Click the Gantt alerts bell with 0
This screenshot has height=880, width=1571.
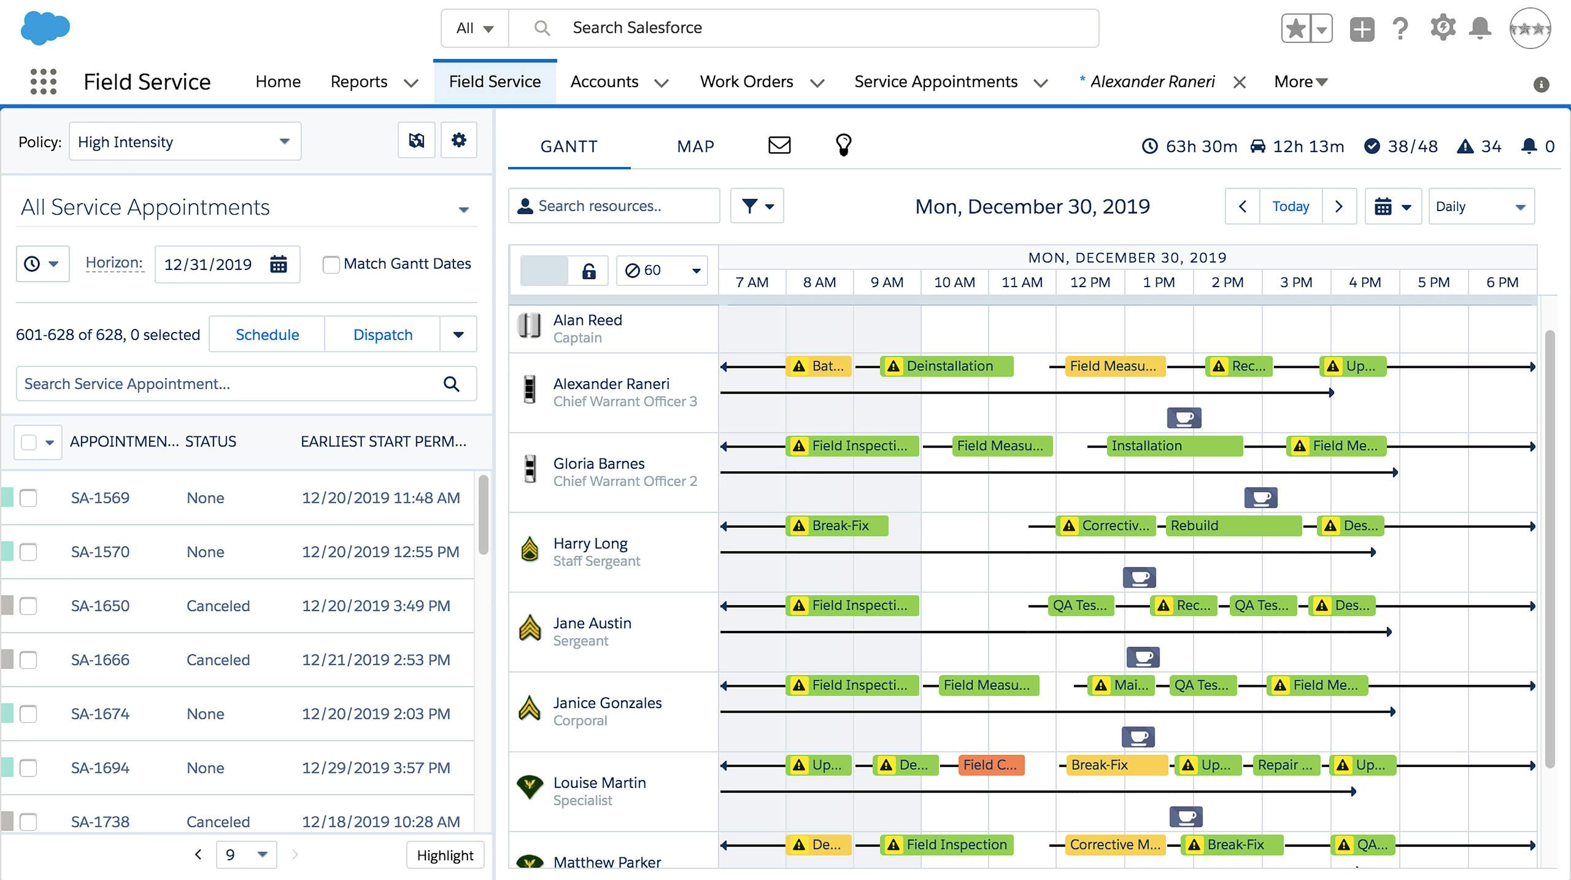pyautogui.click(x=1538, y=146)
